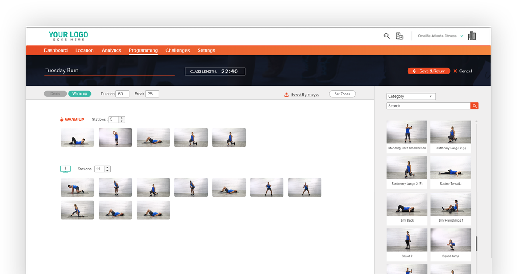517x274 pixels.
Task: Toggle the Demo pill
Action: point(55,94)
